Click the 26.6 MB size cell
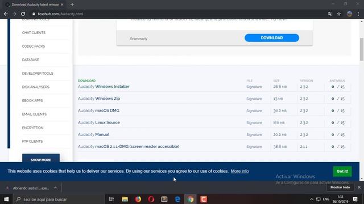Image resolution: width=364 pixels, height=204 pixels. point(280,87)
